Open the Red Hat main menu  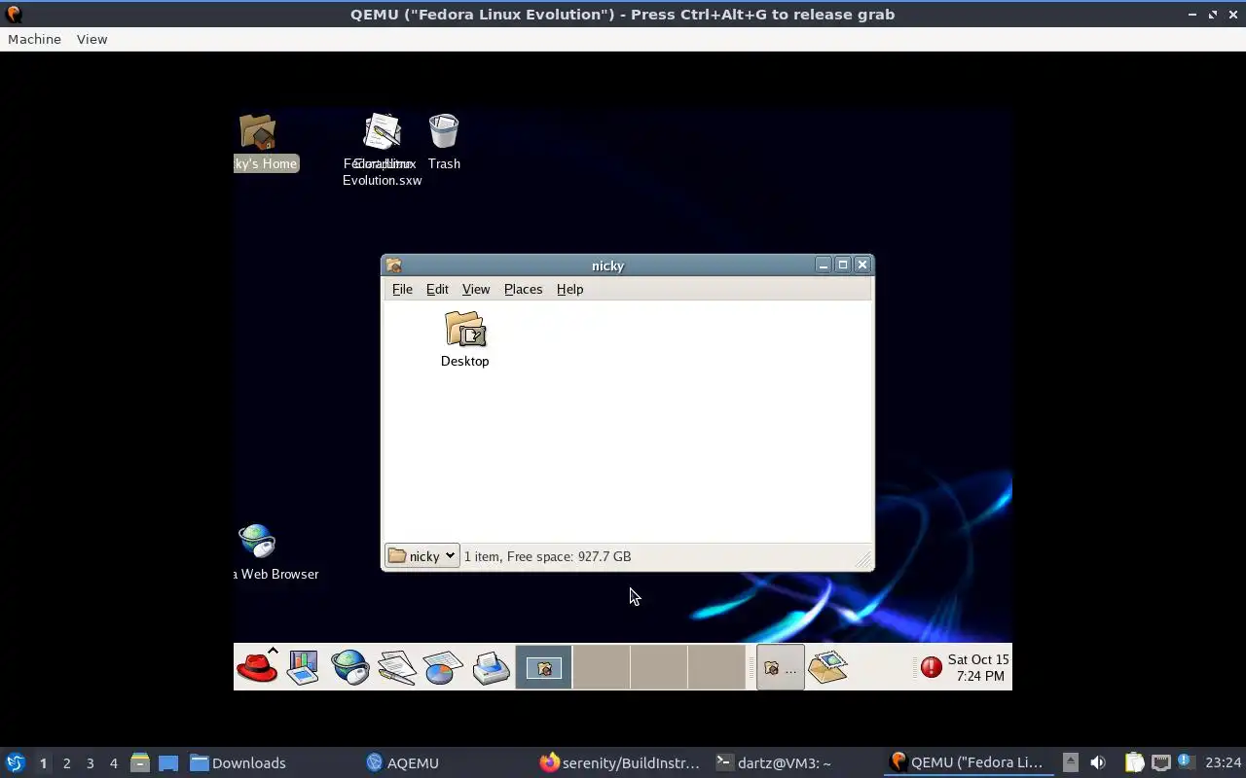[x=257, y=667]
